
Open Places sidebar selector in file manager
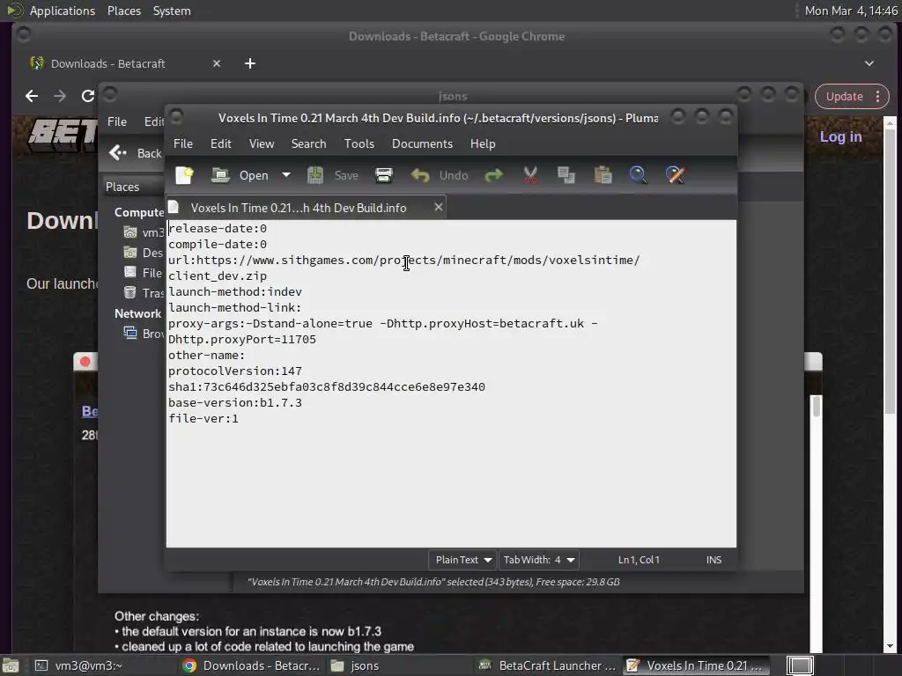point(134,187)
